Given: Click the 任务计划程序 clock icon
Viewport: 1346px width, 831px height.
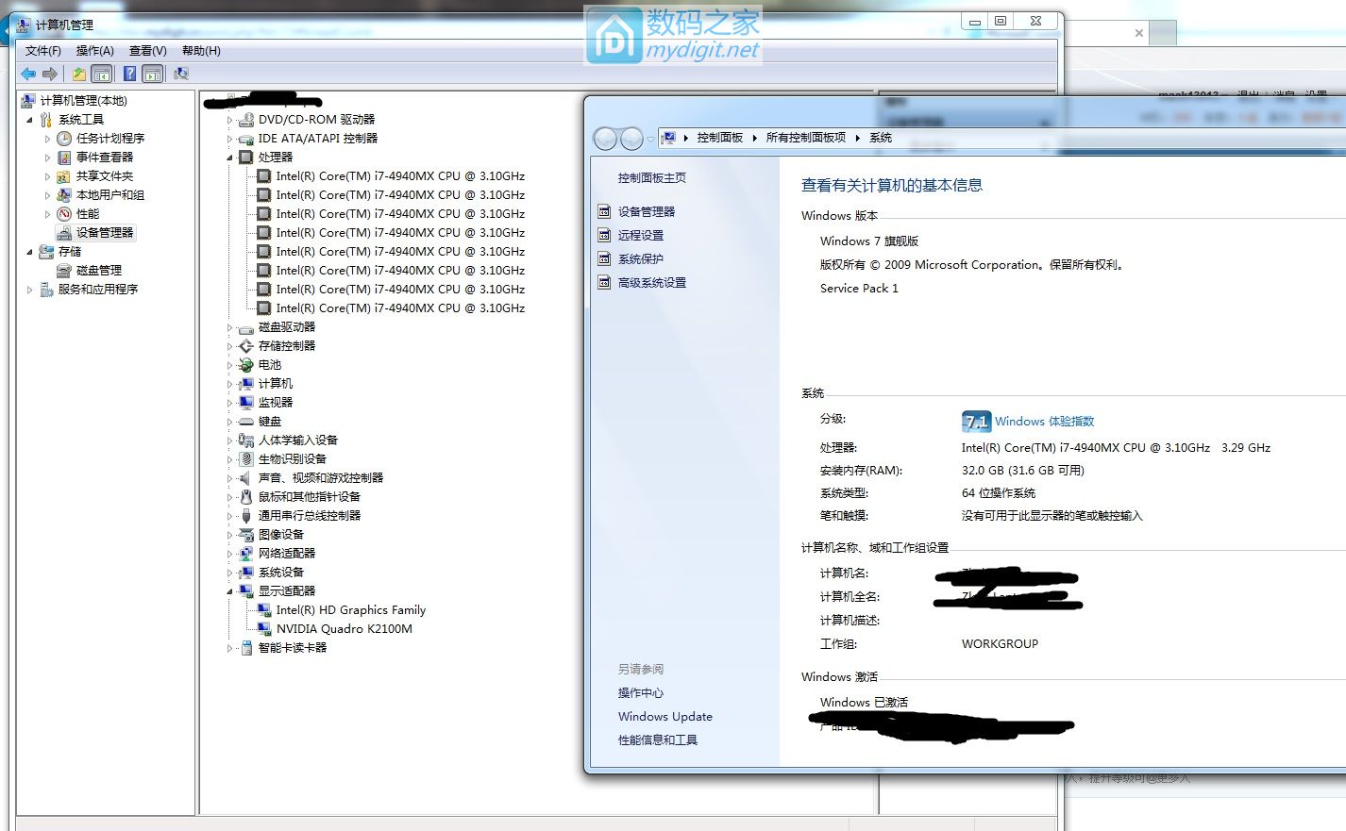Looking at the screenshot, I should [x=64, y=138].
